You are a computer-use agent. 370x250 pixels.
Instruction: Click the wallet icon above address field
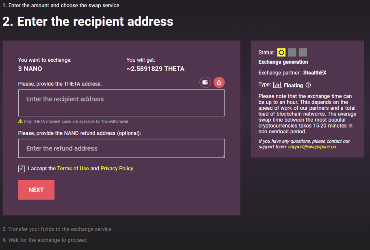(x=205, y=83)
